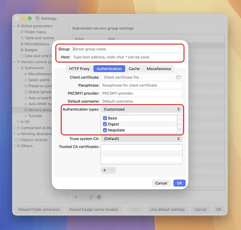
Task: Open the Miscellaneous tab in dialog
Action: pyautogui.click(x=159, y=69)
